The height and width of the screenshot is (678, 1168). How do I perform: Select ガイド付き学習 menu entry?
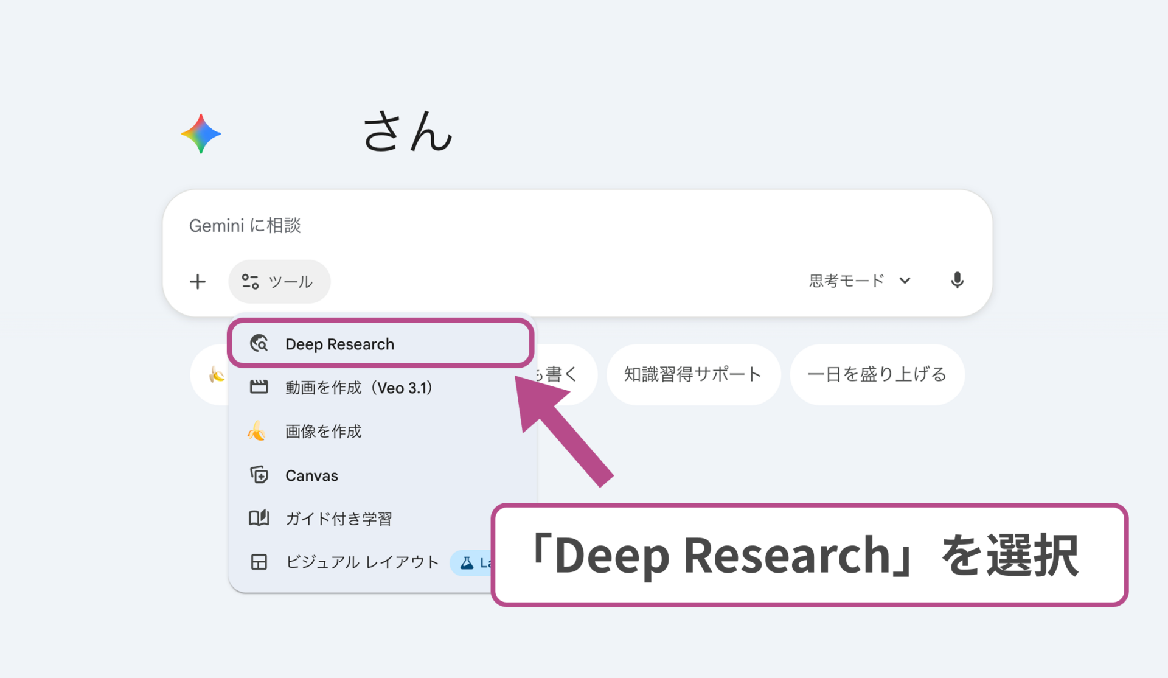coord(339,519)
